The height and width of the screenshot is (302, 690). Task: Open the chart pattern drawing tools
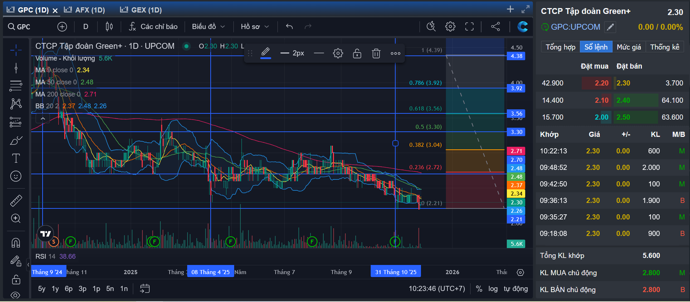[x=16, y=104]
